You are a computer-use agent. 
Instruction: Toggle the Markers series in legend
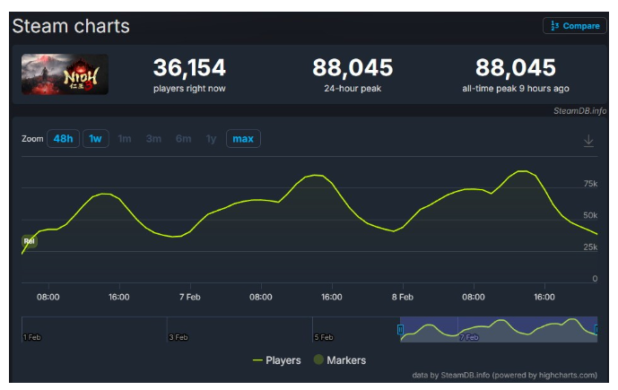point(339,360)
